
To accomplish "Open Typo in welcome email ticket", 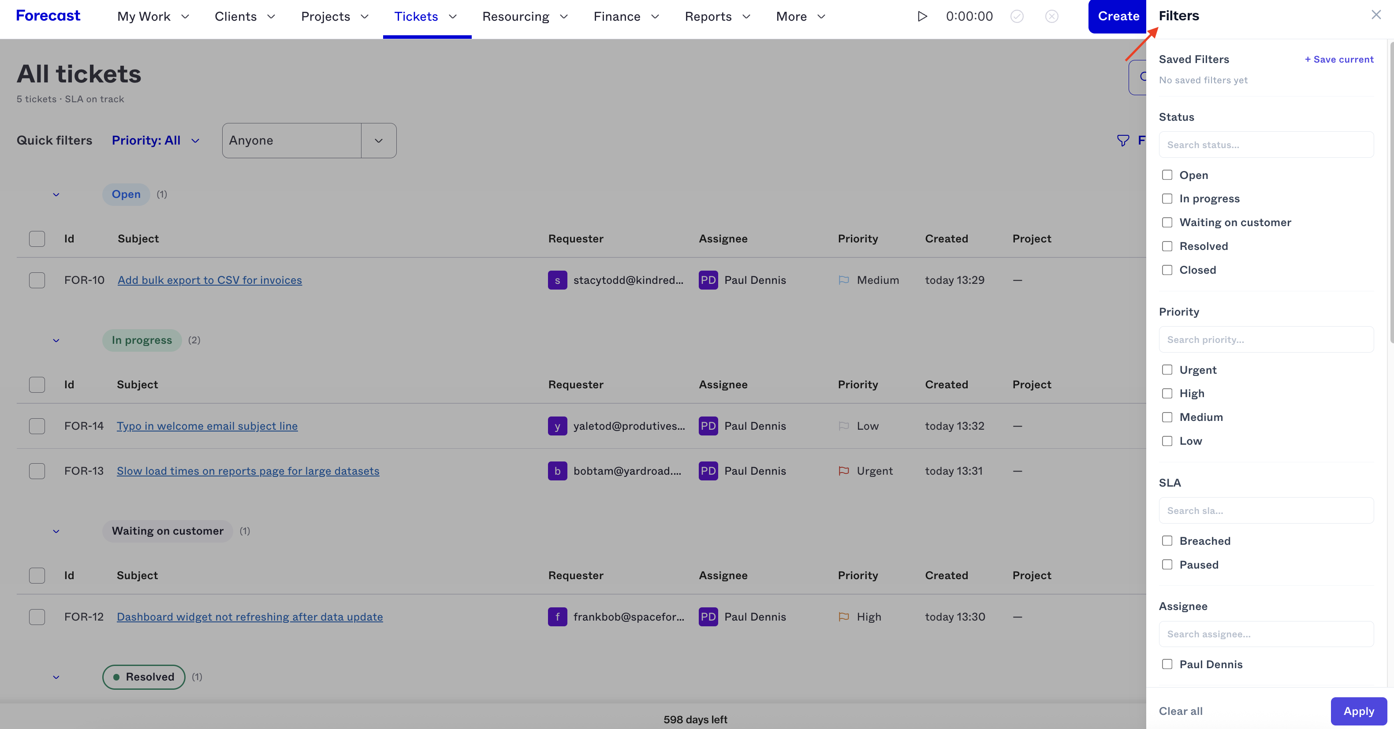I will (207, 426).
